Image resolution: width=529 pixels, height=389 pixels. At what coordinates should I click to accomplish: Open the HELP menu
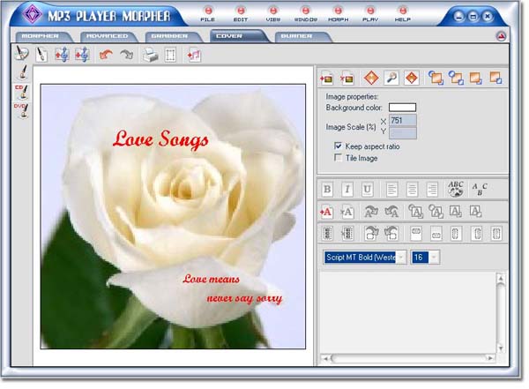click(403, 15)
